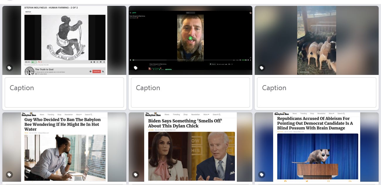Click tag icon on Biden 'Smells Off' image
381x187 pixels.
[136, 175]
